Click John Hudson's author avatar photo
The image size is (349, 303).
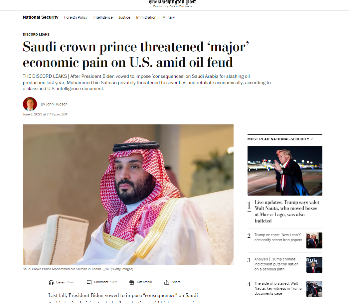click(30, 104)
